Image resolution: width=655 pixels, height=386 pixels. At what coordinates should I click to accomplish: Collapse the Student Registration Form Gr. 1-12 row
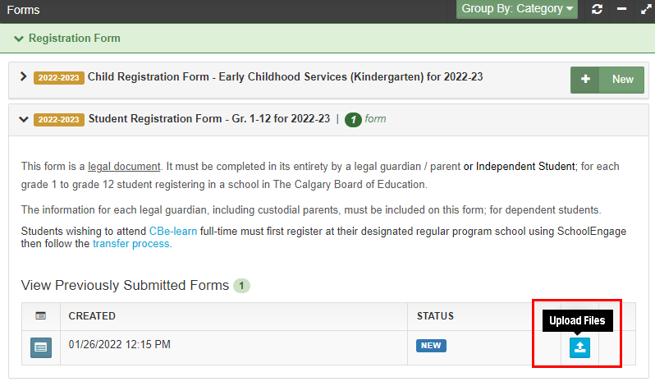[23, 119]
